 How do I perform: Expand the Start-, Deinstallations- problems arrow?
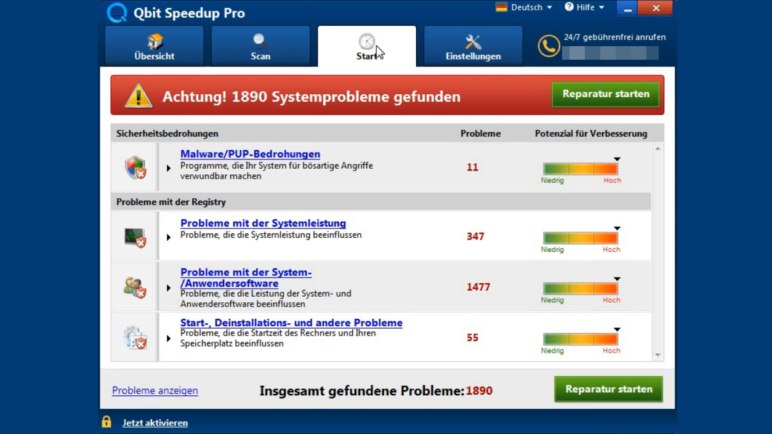(x=169, y=338)
